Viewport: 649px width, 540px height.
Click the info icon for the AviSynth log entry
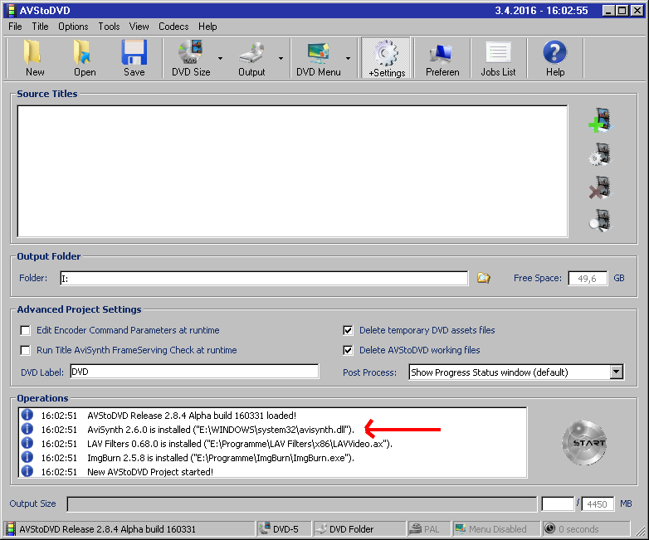[27, 429]
